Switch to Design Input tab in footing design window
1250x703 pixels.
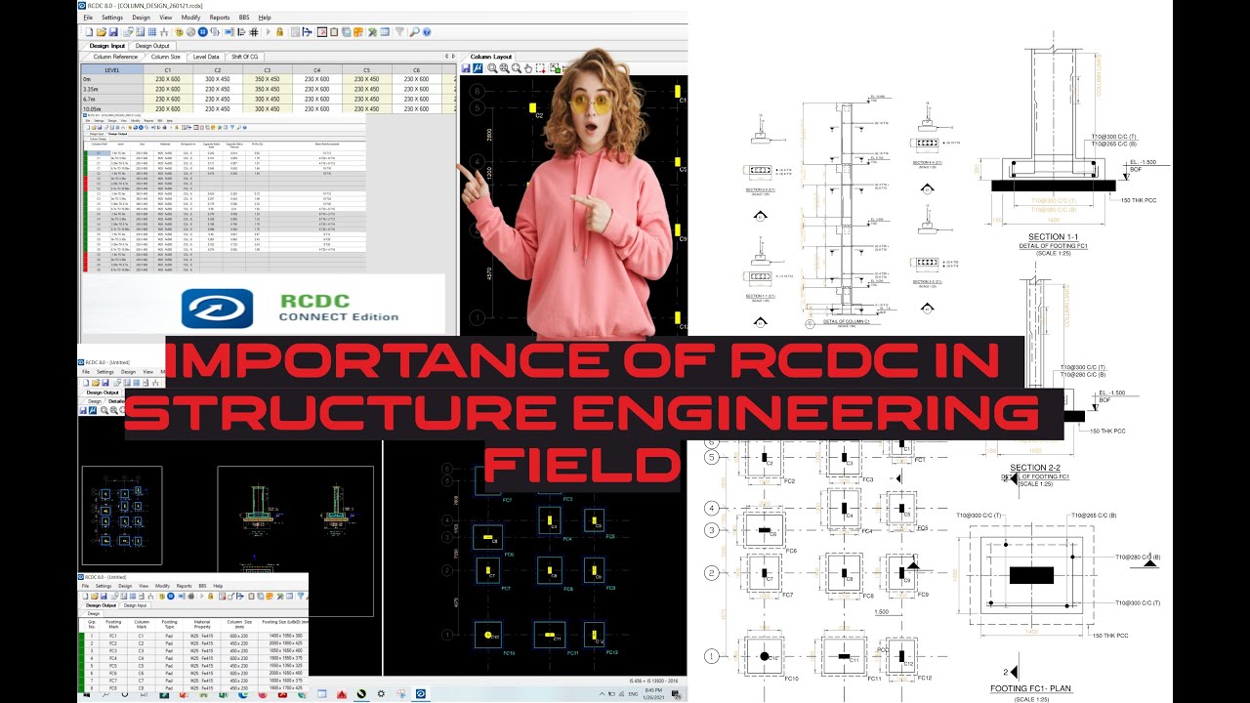[135, 605]
